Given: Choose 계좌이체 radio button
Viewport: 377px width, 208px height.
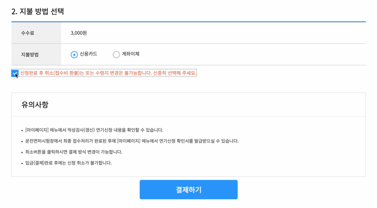Looking at the screenshot, I should click(116, 54).
